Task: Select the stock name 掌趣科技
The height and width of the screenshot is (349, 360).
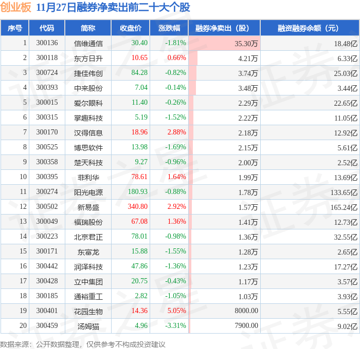Action: point(88,118)
